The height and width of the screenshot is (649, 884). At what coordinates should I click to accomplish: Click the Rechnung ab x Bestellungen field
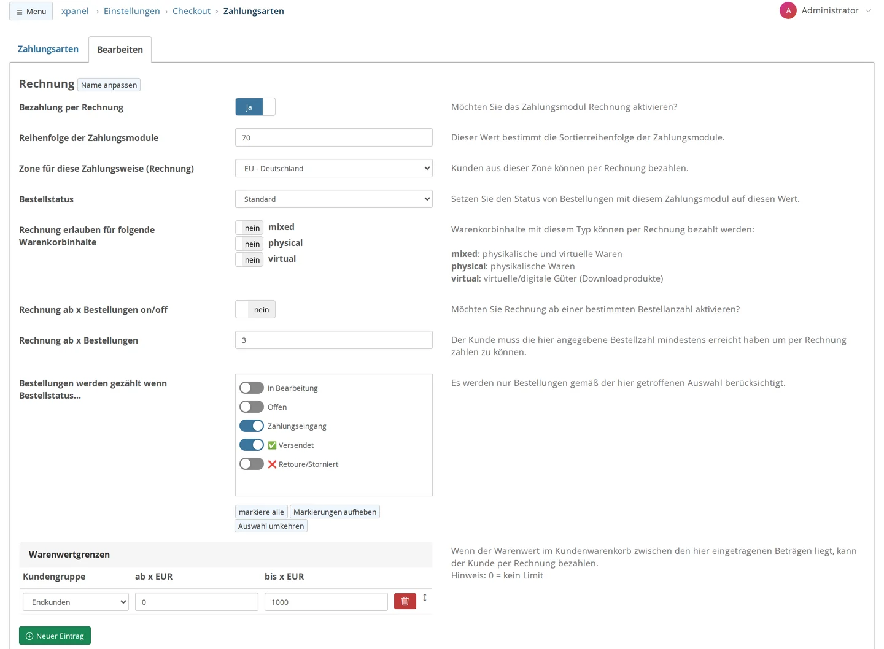334,340
